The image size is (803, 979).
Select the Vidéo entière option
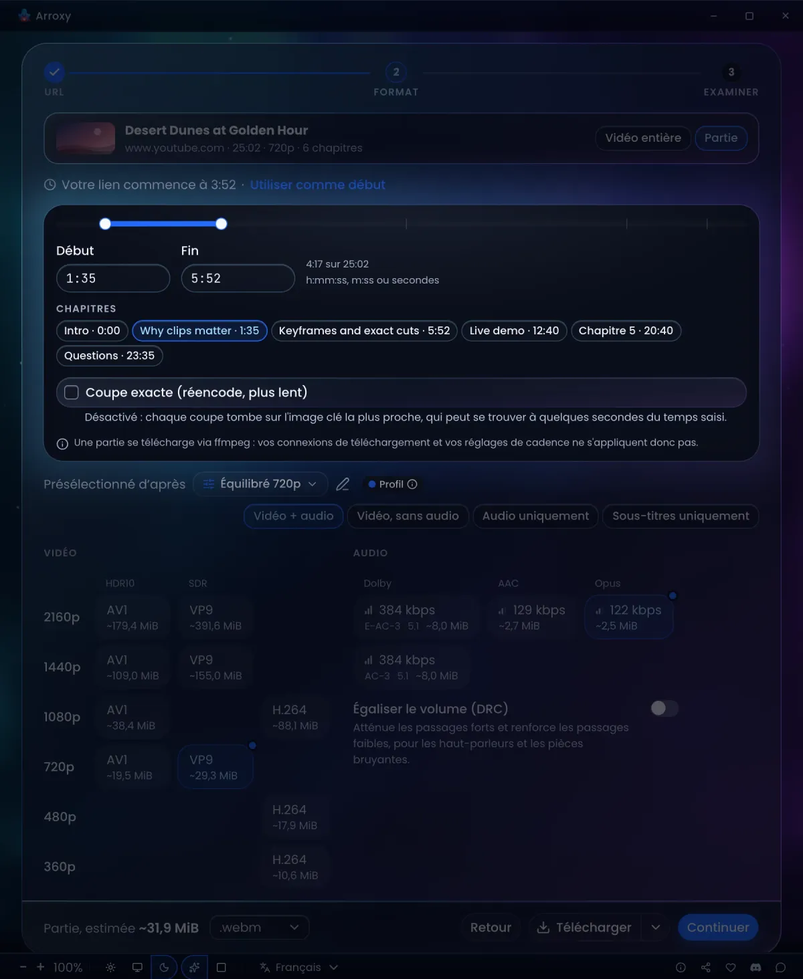click(x=643, y=138)
